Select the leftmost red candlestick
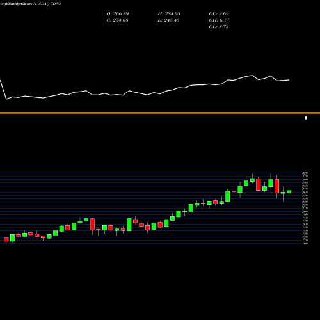The height and width of the screenshot is (320, 320). pos(6,239)
